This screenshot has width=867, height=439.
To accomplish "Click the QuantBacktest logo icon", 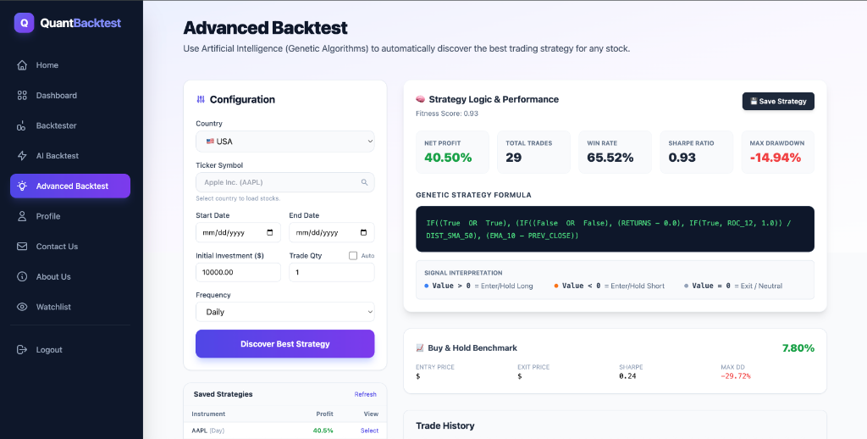I will pos(24,23).
